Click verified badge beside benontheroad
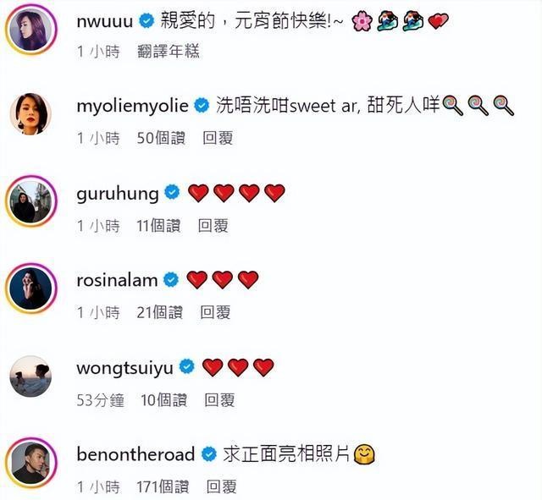The width and height of the screenshot is (542, 500). point(209,453)
